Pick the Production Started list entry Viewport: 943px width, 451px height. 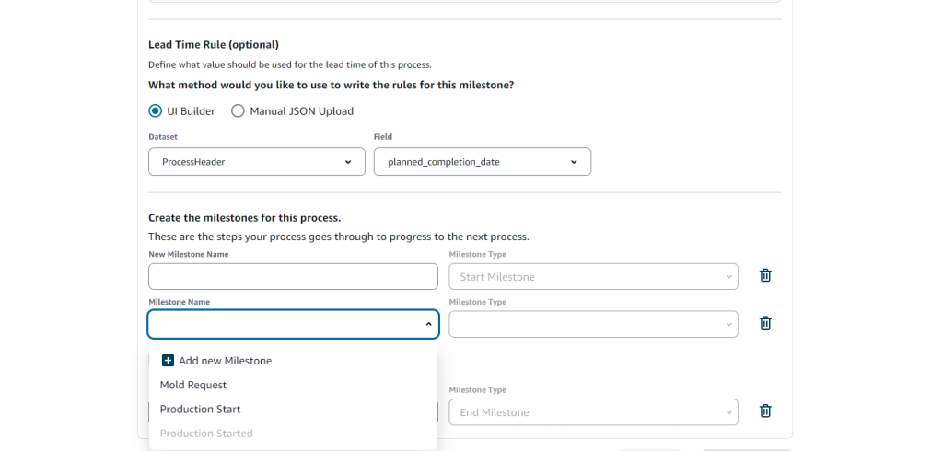[x=206, y=434]
